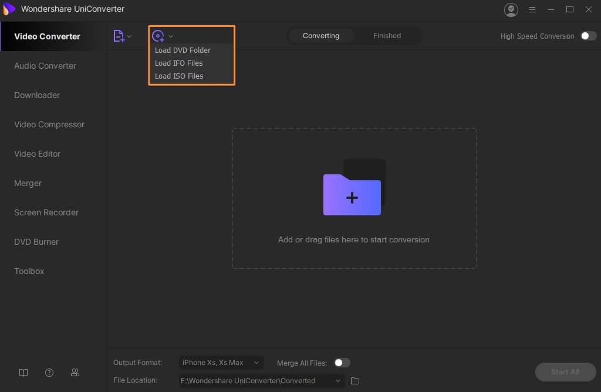Click the Load DVD disc icon
The image size is (601, 392).
(158, 36)
